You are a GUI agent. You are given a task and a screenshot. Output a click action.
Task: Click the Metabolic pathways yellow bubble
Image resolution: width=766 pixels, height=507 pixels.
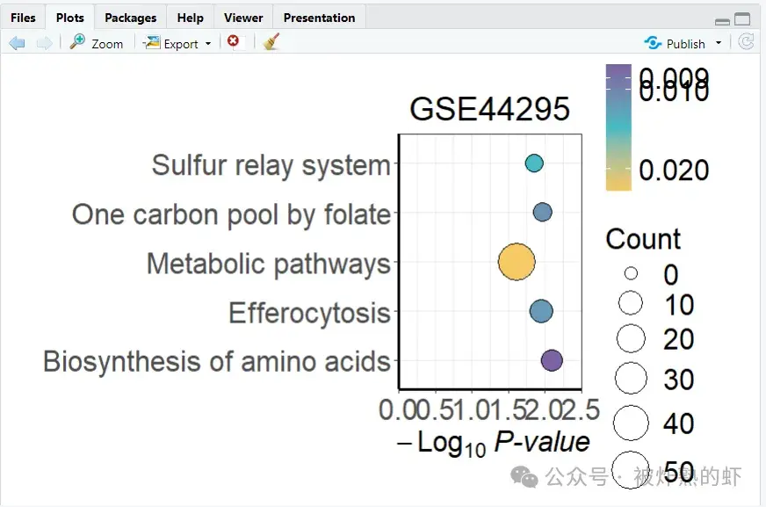(x=517, y=263)
